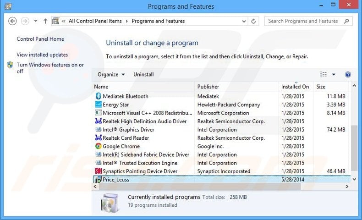Select the Price_Leuss entry name

[116, 180]
